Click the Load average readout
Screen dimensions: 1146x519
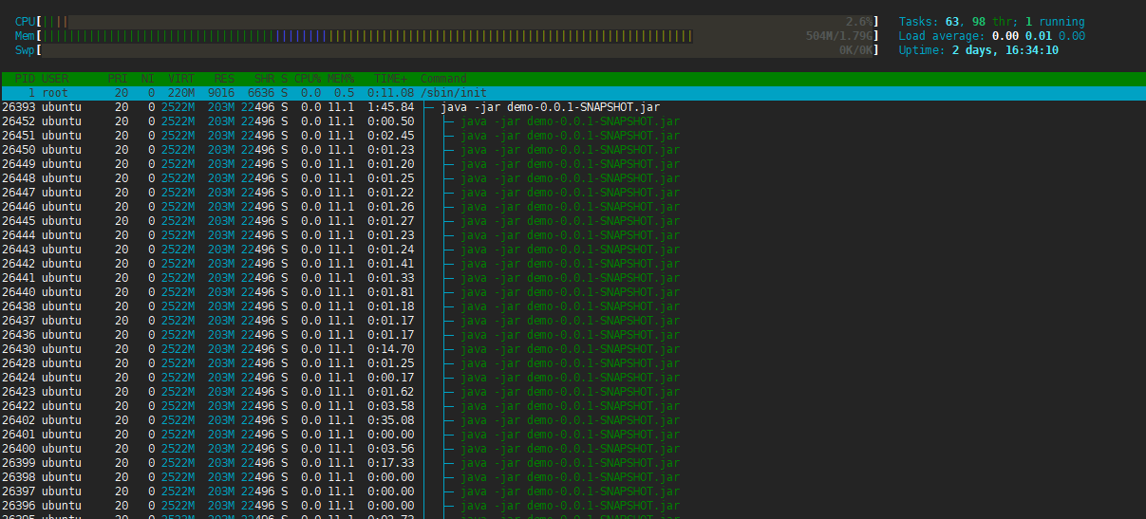pyautogui.click(x=991, y=36)
